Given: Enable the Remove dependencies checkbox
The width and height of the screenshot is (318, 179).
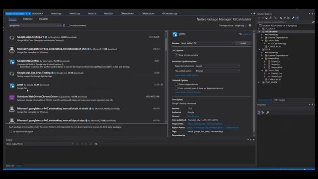Looking at the screenshot, I should point(176,84).
